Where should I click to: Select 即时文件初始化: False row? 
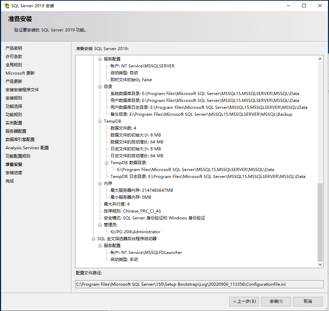pyautogui.click(x=131, y=80)
